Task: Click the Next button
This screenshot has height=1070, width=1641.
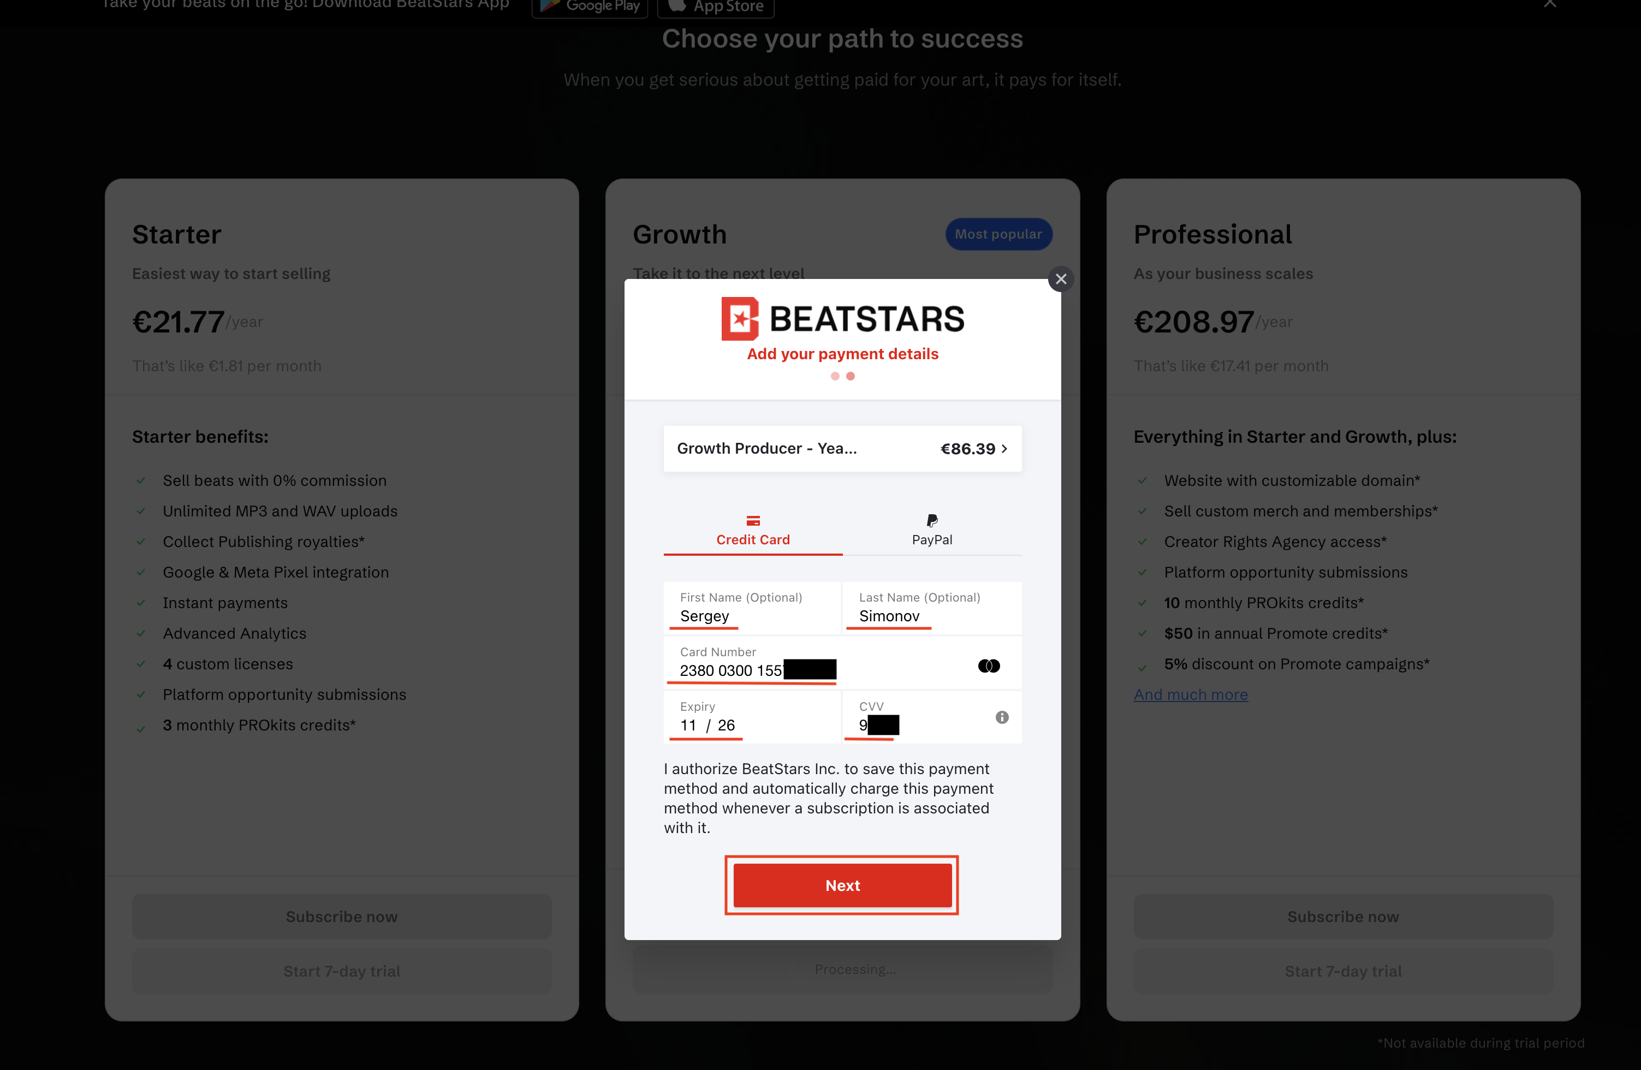Action: (842, 885)
